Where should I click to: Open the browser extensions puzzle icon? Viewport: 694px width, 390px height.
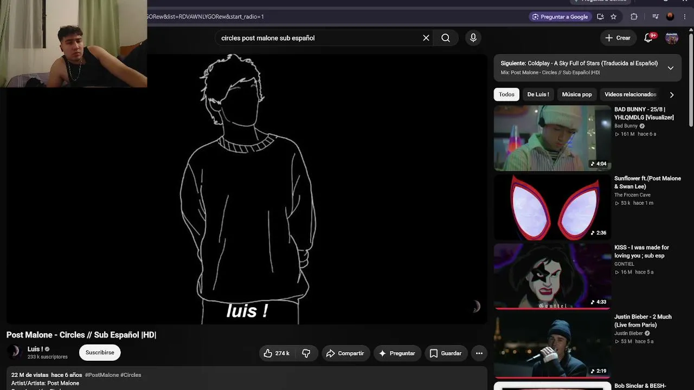634,17
